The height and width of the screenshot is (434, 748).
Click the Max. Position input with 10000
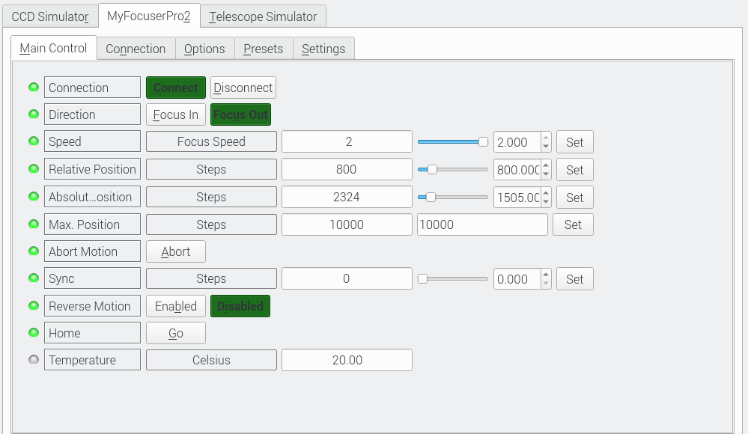pyautogui.click(x=482, y=224)
